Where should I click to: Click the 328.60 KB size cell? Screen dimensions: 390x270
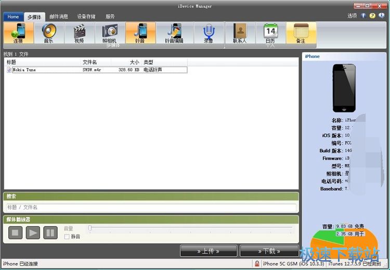point(128,70)
